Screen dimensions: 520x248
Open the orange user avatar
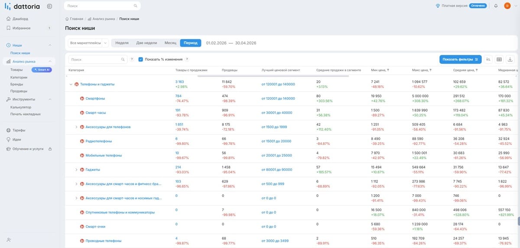pyautogui.click(x=507, y=6)
